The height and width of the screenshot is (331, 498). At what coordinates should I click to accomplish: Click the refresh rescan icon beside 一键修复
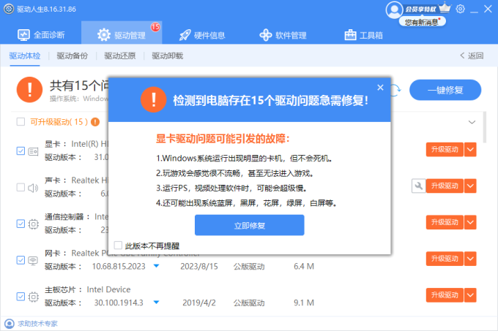[395, 91]
